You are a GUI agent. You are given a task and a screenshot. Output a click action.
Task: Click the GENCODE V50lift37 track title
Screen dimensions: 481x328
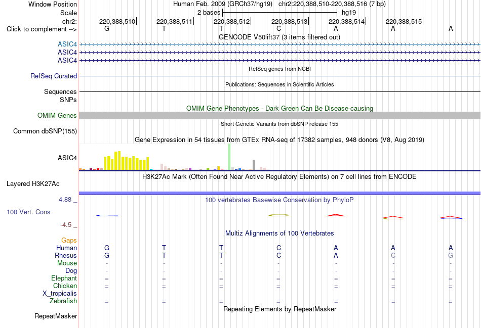pyautogui.click(x=279, y=37)
